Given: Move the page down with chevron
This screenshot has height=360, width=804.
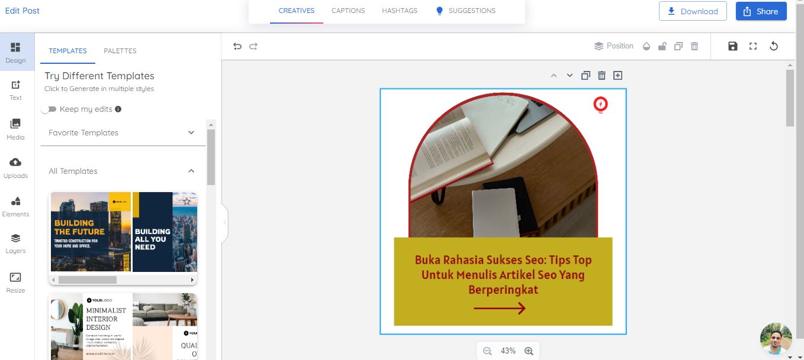Looking at the screenshot, I should [570, 76].
